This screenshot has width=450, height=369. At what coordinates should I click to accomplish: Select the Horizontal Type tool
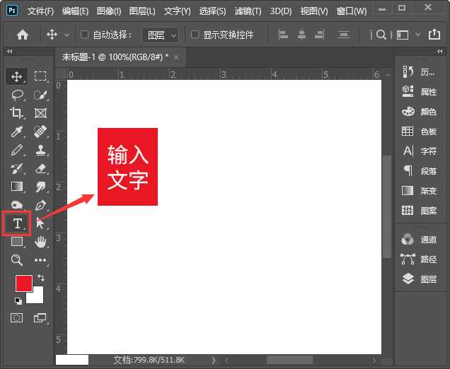tap(17, 224)
